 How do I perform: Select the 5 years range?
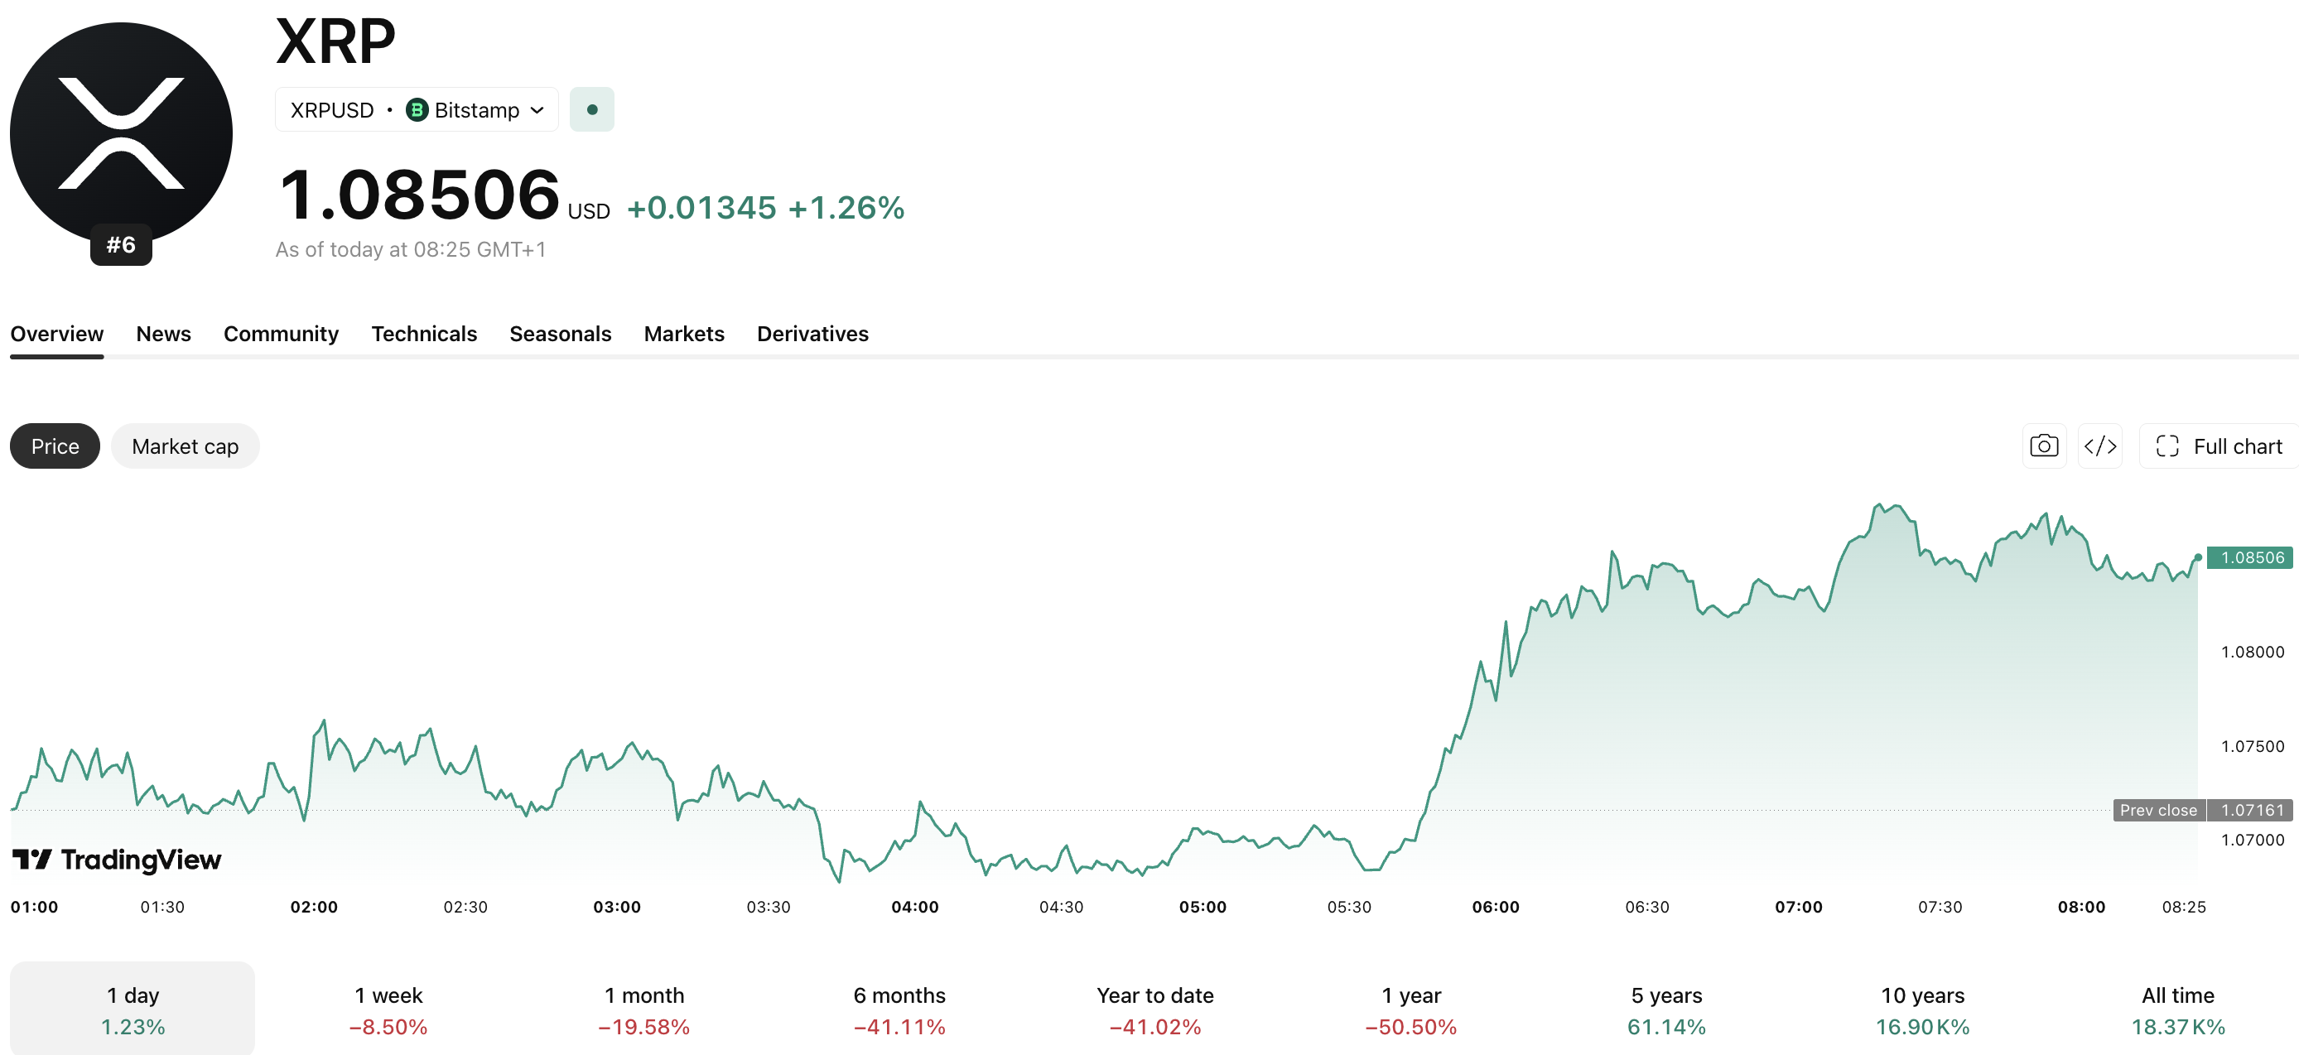(1666, 1009)
